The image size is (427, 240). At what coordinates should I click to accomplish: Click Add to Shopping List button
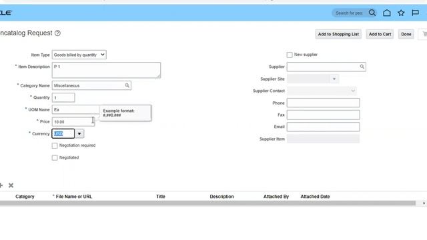point(338,34)
